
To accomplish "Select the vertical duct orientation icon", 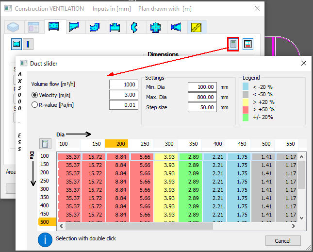I will point(29,44).
